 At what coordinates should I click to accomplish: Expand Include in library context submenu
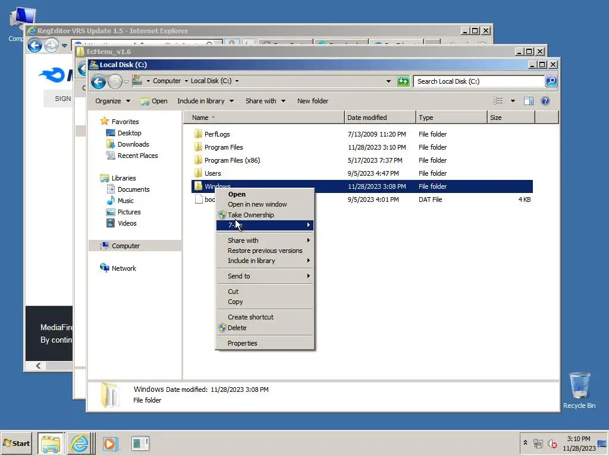coord(265,261)
